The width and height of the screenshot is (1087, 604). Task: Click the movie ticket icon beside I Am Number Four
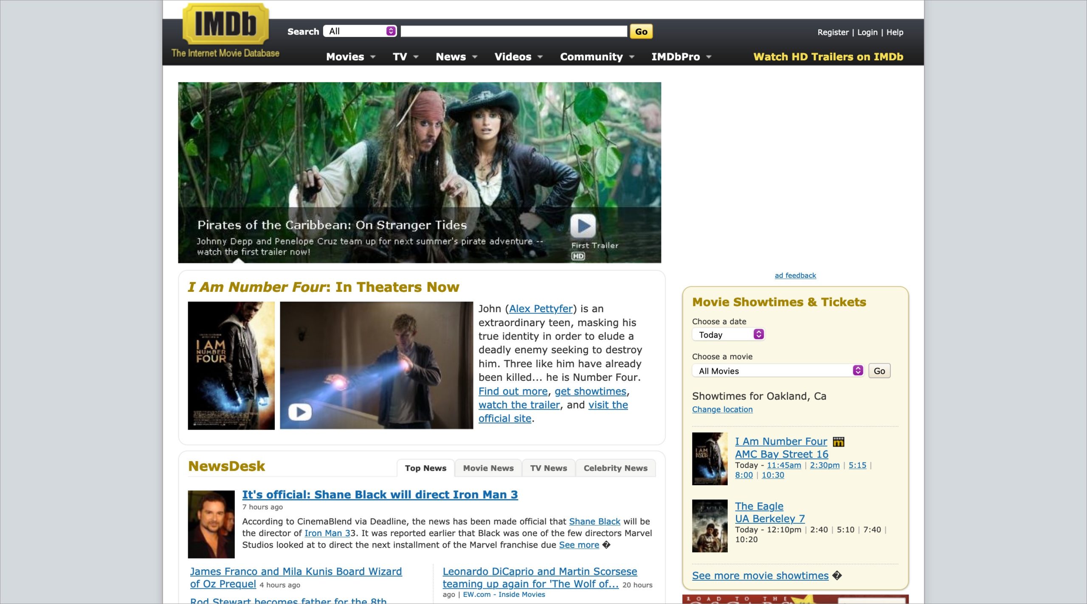click(838, 442)
